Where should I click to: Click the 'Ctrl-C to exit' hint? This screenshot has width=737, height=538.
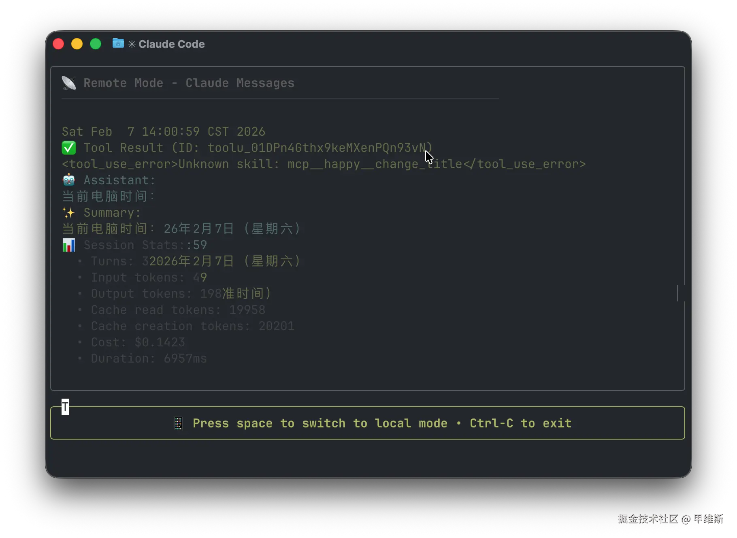pyautogui.click(x=521, y=423)
